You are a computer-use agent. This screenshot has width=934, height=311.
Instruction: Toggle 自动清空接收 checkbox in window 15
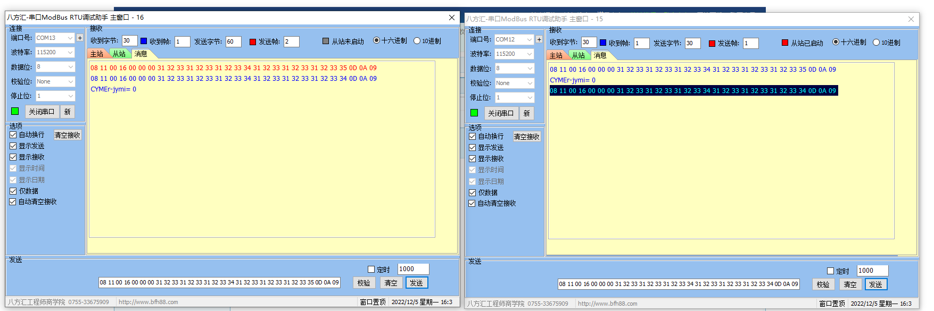click(x=472, y=204)
